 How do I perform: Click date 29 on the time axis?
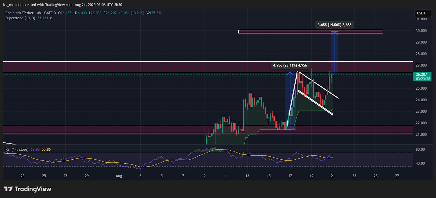[87, 176]
